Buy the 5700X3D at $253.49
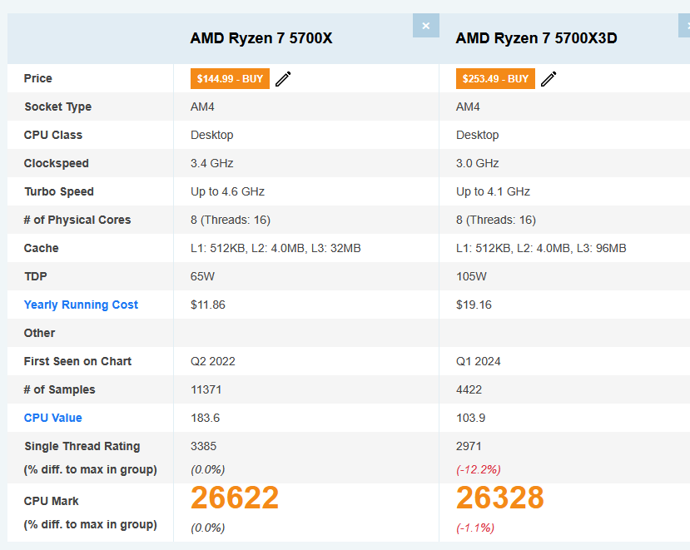Screen dimensions: 690x550 (495, 79)
